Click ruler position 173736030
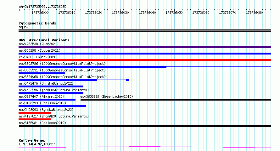280x151 pixels. click(x=120, y=13)
